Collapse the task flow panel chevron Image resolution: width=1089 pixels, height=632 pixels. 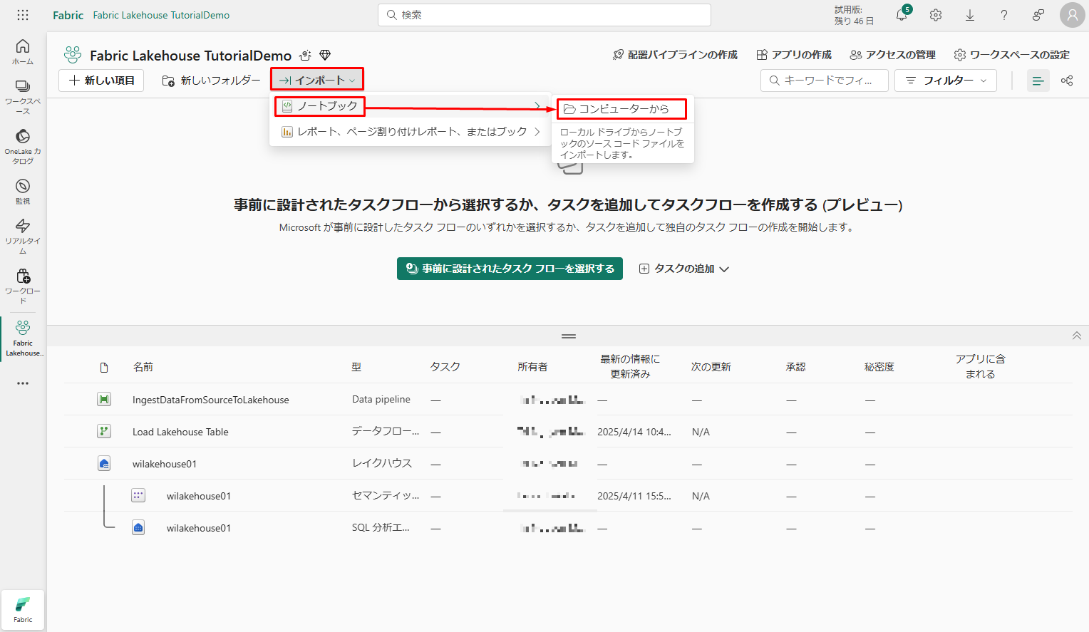(x=1076, y=336)
